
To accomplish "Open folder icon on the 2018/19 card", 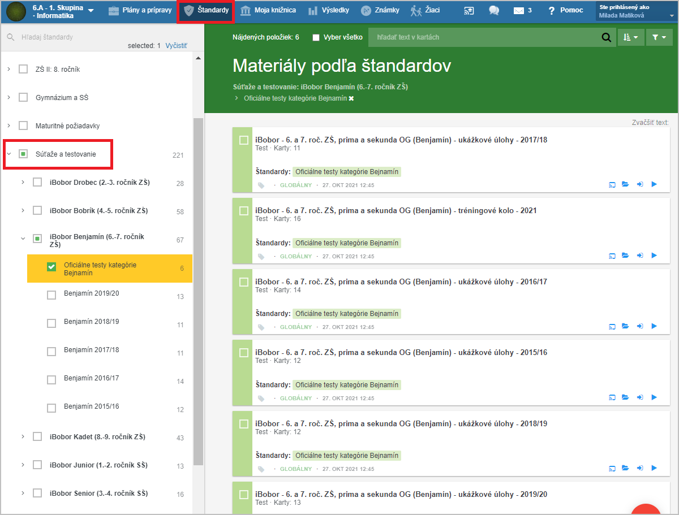I will (625, 468).
